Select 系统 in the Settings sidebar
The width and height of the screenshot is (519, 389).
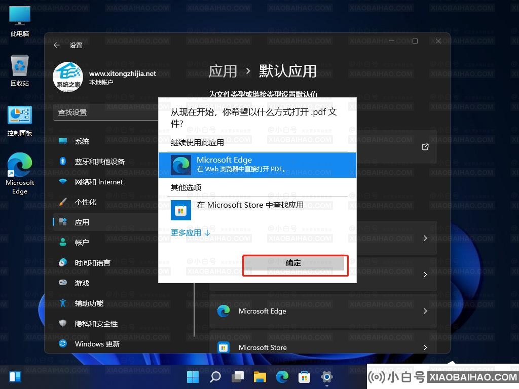tap(106, 141)
